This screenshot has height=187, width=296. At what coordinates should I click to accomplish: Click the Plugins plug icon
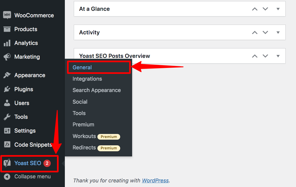(7, 89)
